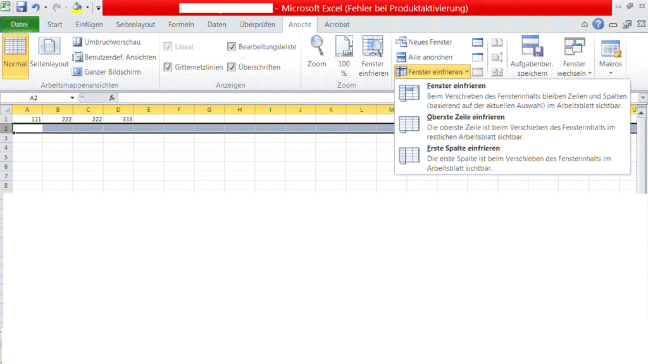
Task: Select row 1 header
Action: point(6,119)
